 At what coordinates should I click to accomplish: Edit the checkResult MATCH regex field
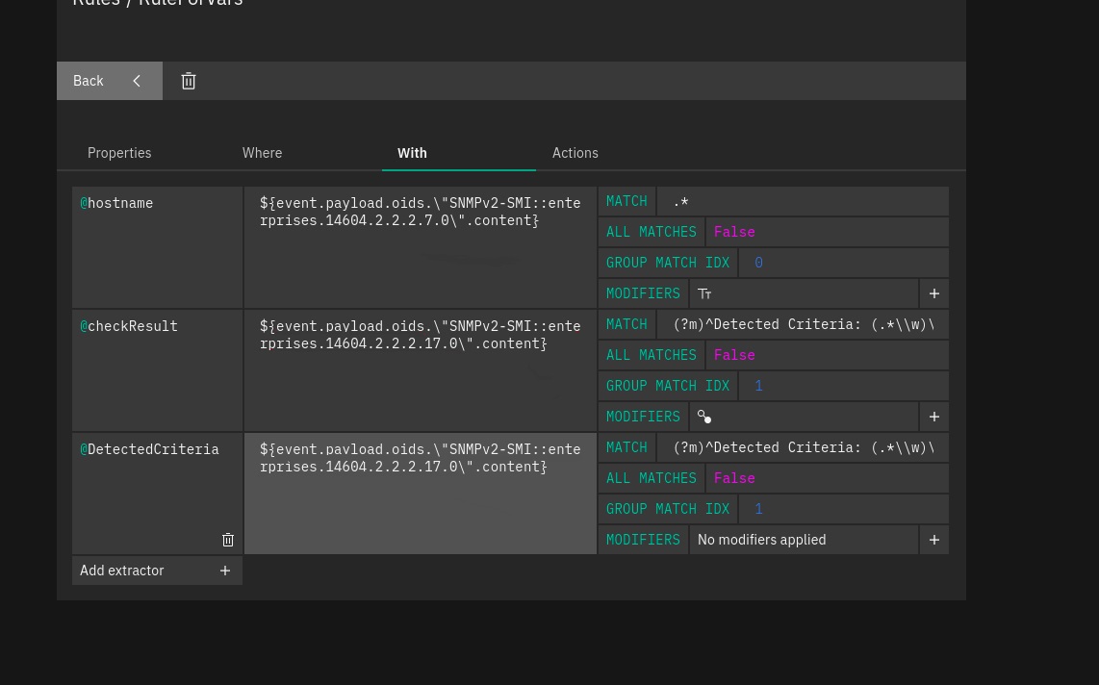tap(802, 324)
